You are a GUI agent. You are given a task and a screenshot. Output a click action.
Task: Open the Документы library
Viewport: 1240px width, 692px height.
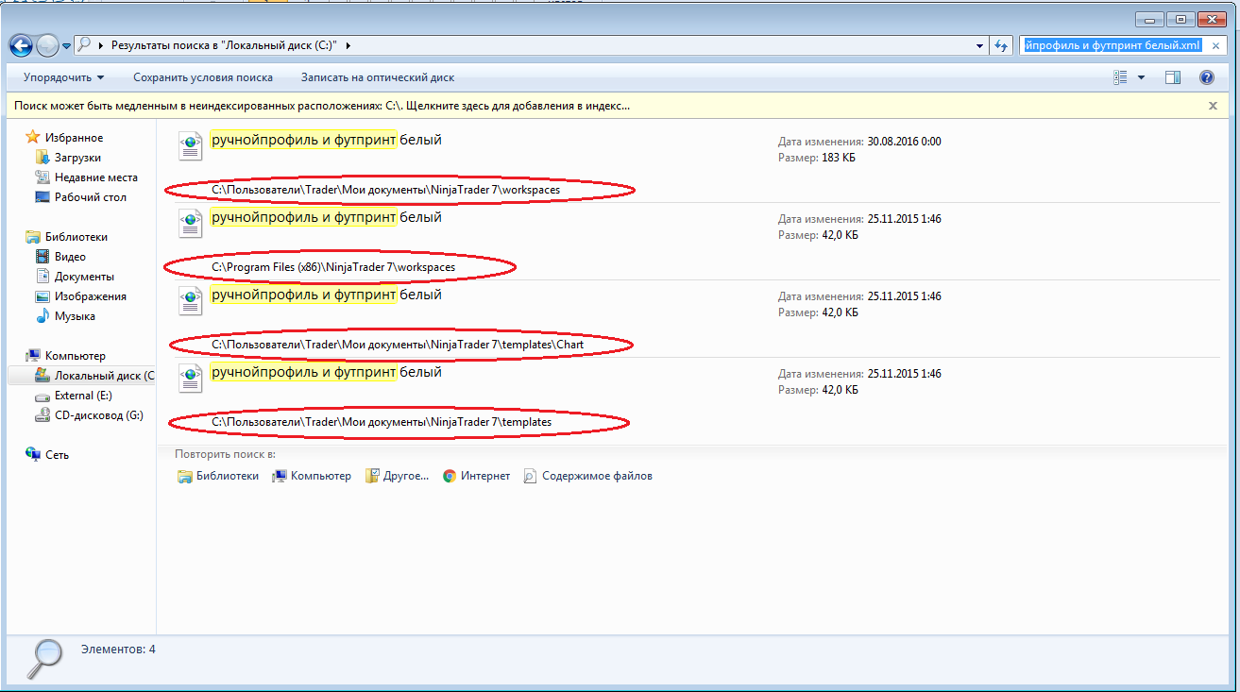pyautogui.click(x=84, y=277)
